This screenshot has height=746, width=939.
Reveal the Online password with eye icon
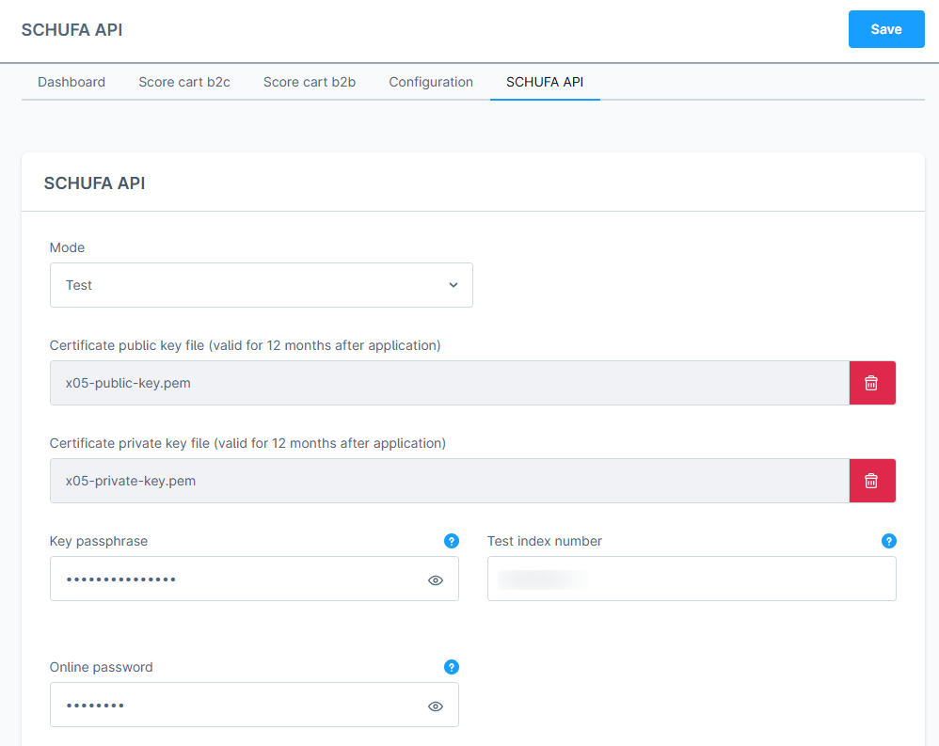(436, 706)
